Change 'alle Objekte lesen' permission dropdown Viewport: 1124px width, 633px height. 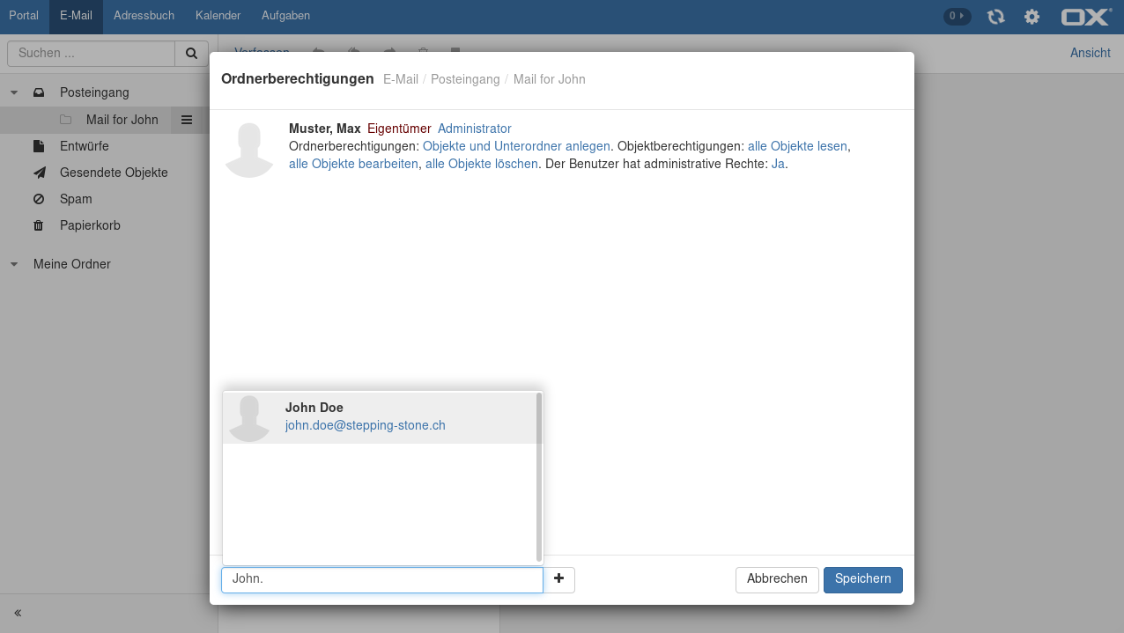click(796, 146)
